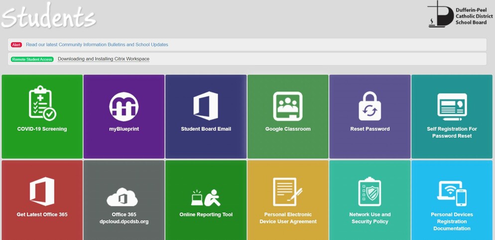The height and width of the screenshot is (240, 495).
Task: Click the Get Latest Office 365 label
Action: tap(42, 215)
